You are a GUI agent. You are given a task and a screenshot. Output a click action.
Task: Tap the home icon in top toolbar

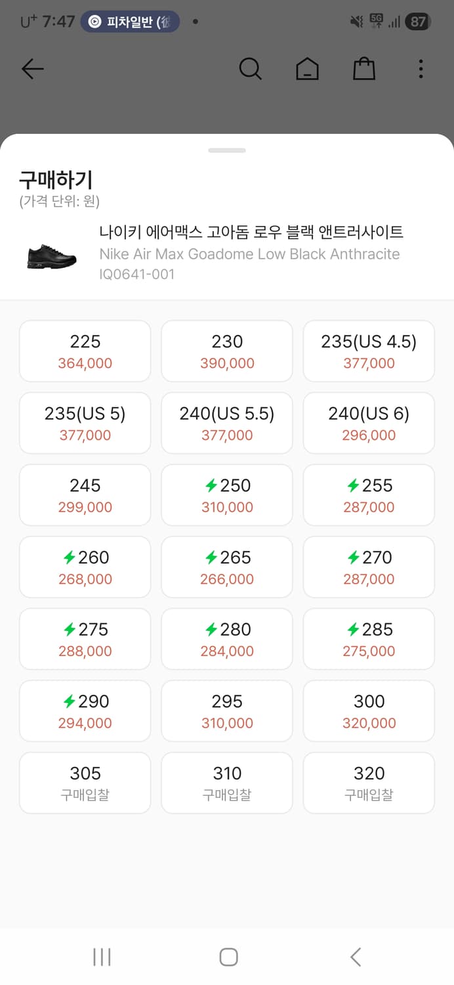click(307, 69)
